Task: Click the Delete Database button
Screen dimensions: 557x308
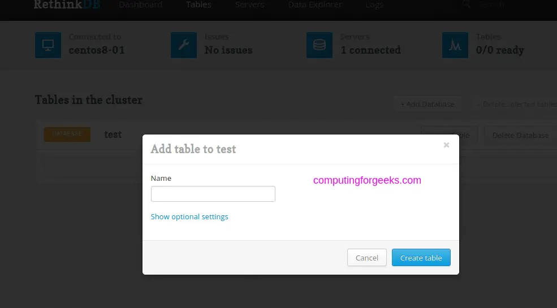Action: [x=520, y=135]
